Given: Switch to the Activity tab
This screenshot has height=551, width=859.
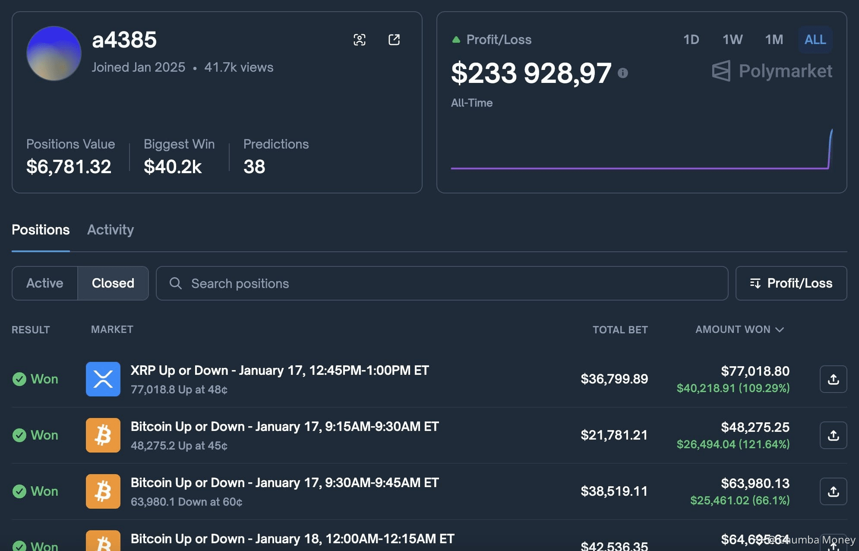Looking at the screenshot, I should pyautogui.click(x=110, y=230).
